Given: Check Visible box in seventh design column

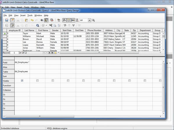Looking at the screenshot, I should (114, 81).
